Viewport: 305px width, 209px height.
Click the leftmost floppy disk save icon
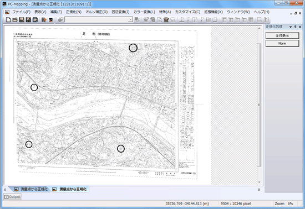[x=22, y=20]
